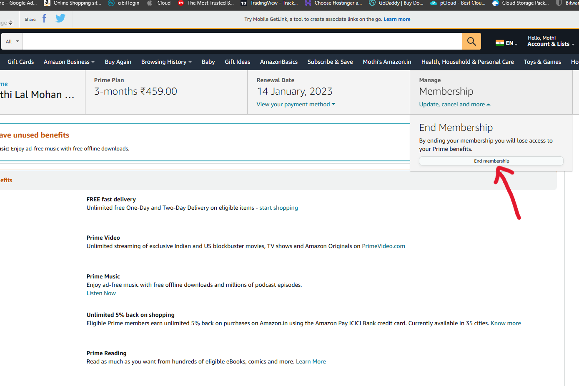Collapse Update, cancel and more
This screenshot has height=386, width=579.
tap(455, 104)
